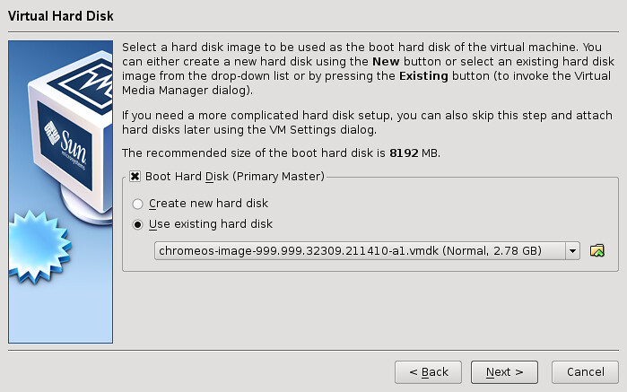Viewport: 627px width, 392px height.
Task: Select the Use existing hard disk radio button
Action: (137, 225)
